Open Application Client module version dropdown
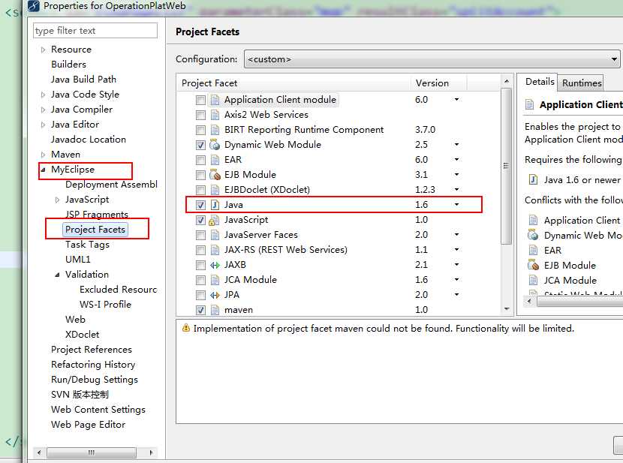623x463 pixels. tap(457, 99)
